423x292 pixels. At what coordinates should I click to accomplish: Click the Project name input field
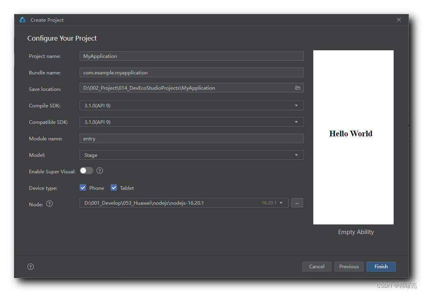pyautogui.click(x=191, y=56)
